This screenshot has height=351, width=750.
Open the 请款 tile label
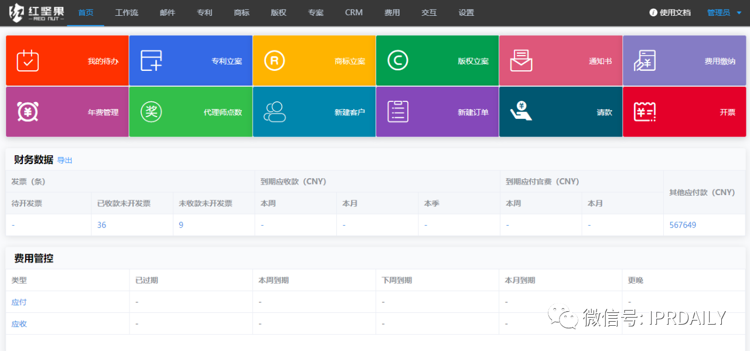[x=605, y=112]
